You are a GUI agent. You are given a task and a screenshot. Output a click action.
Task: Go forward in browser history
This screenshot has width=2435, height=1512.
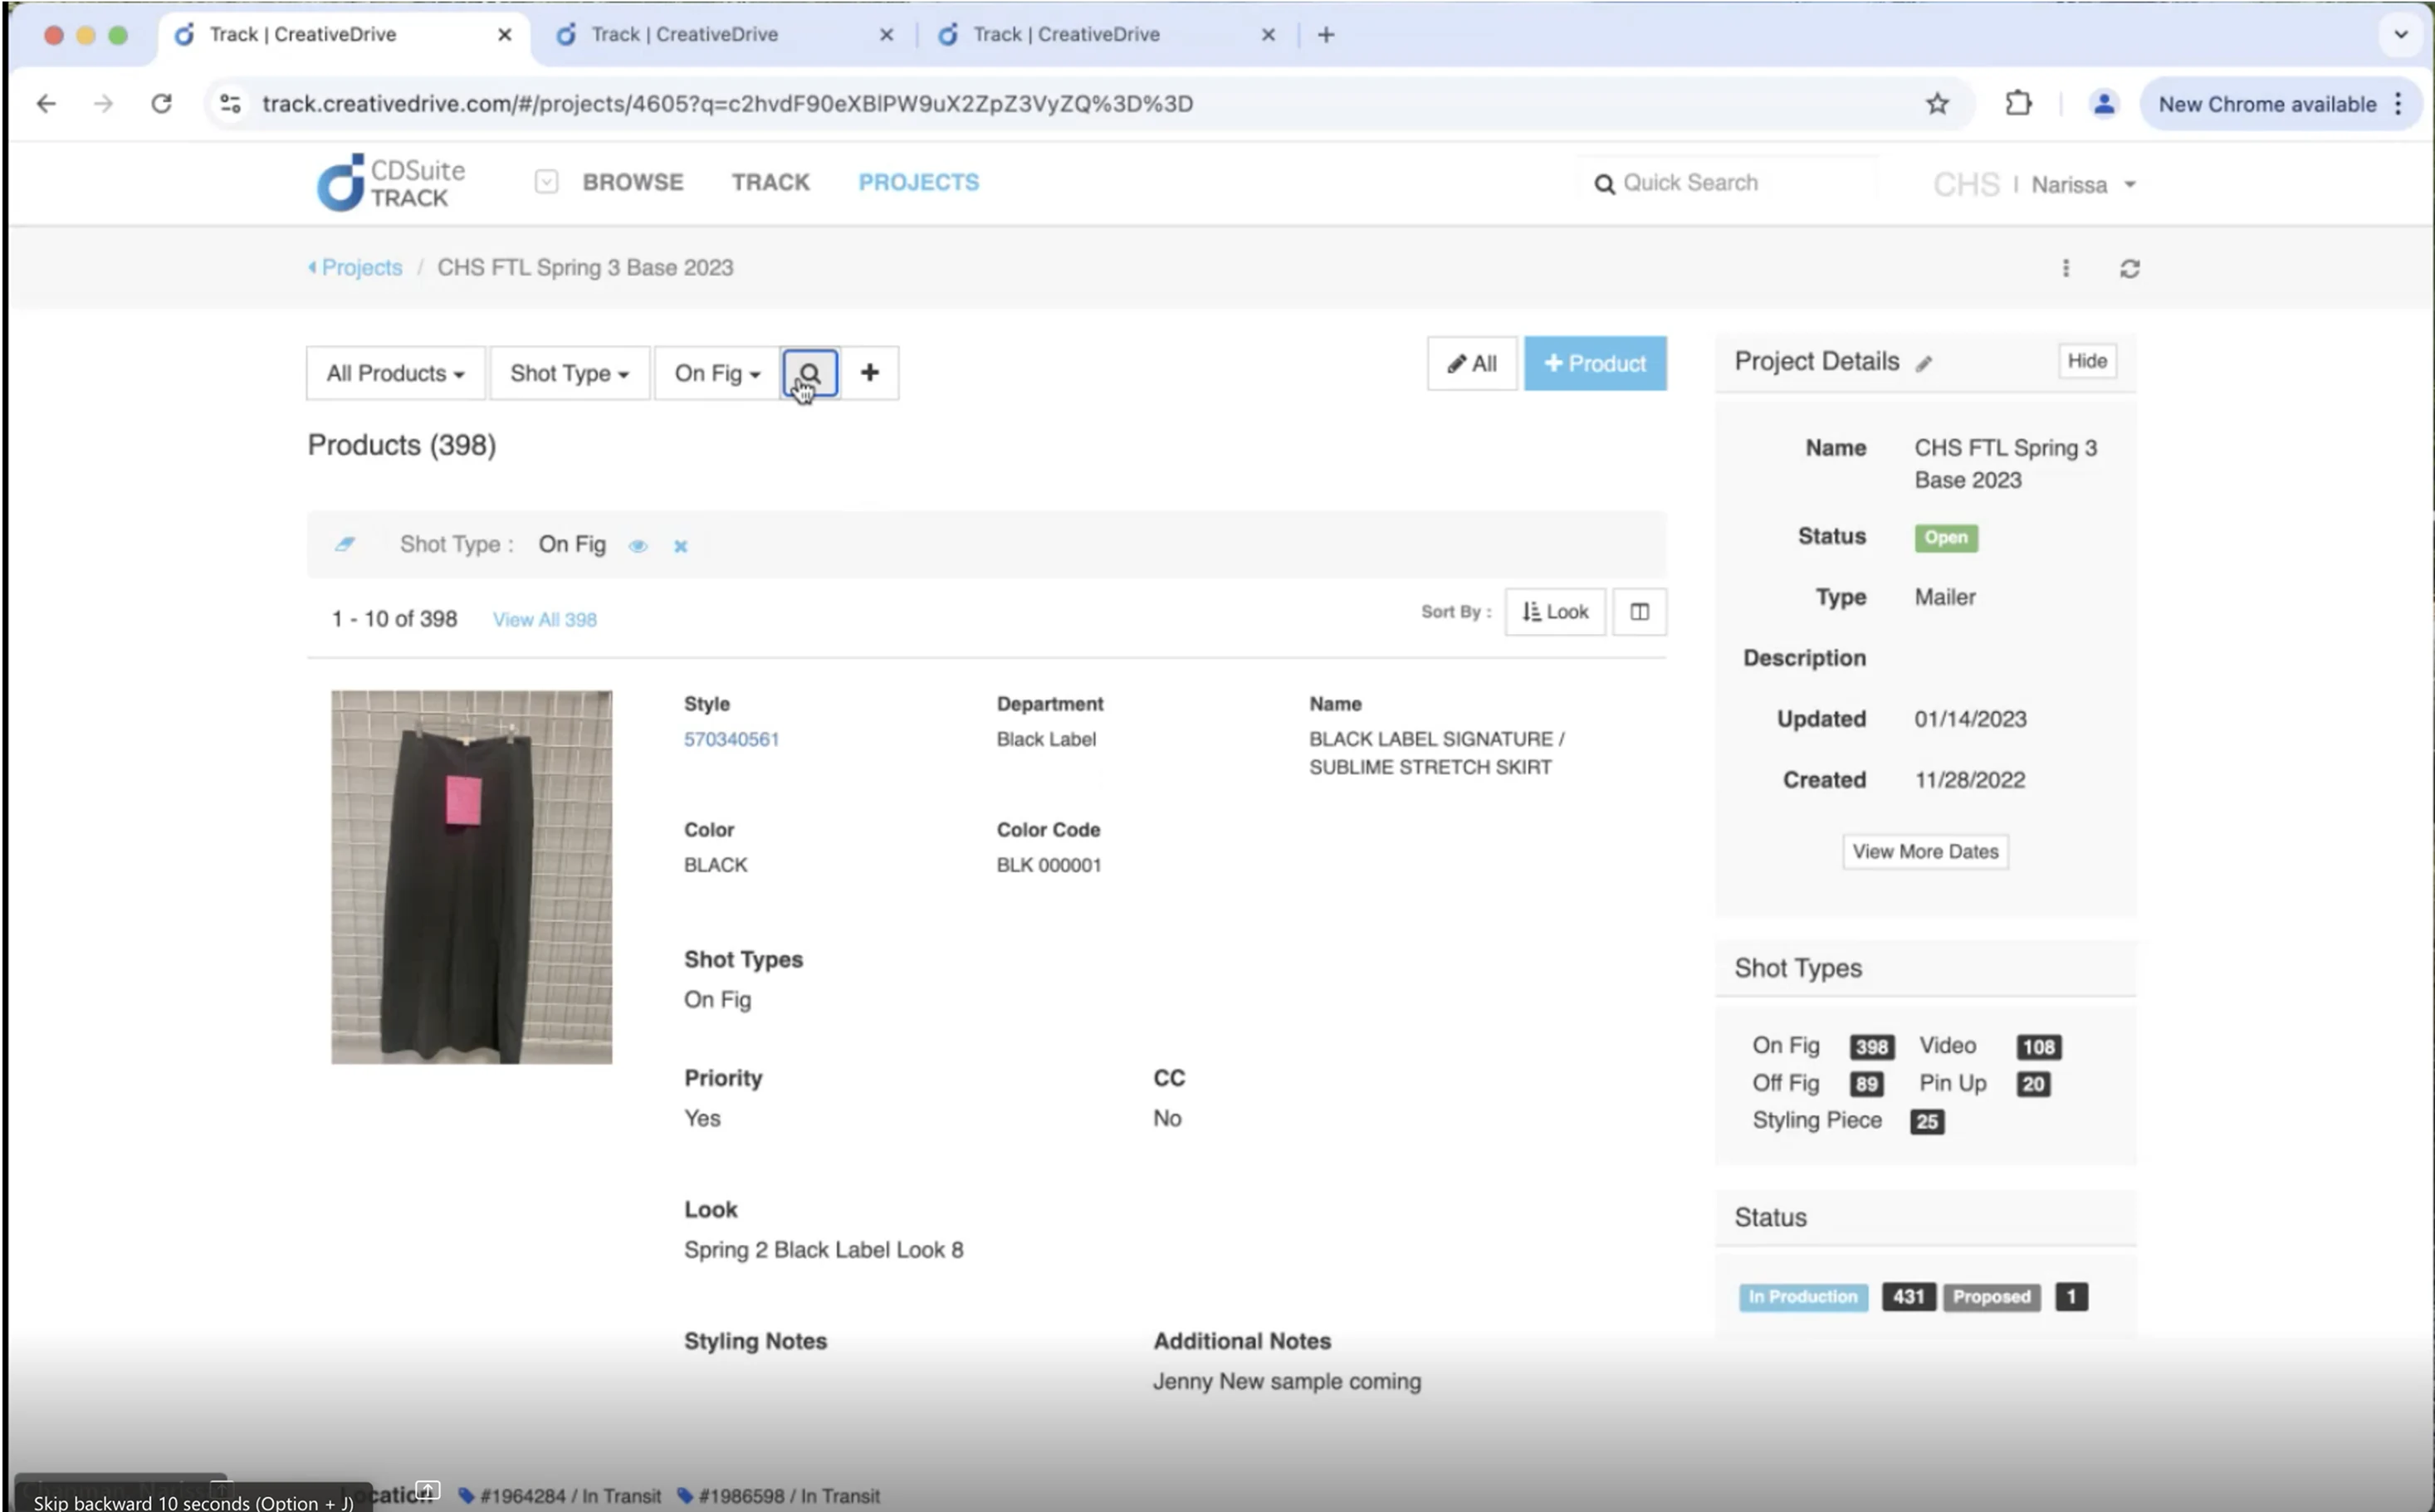pos(103,103)
